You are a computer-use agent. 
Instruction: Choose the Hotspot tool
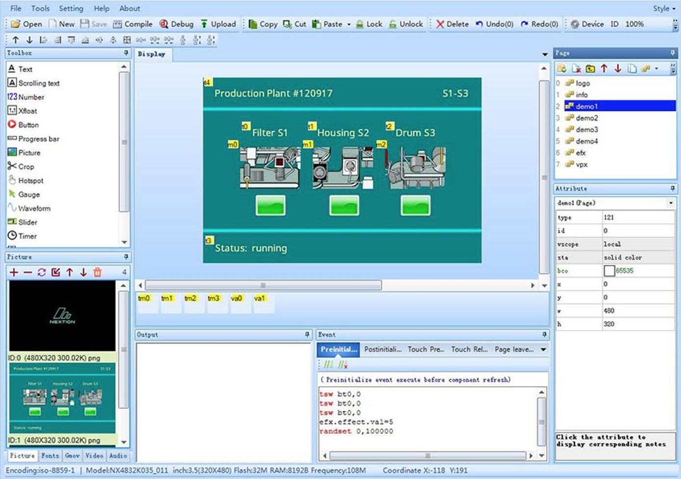[x=26, y=181]
